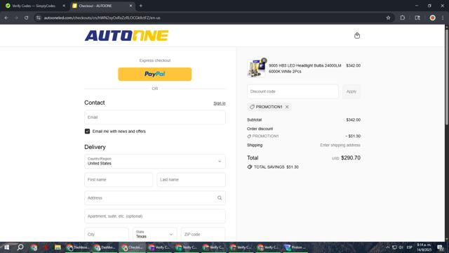Click the Sign in link
The height and width of the screenshot is (253, 449).
tap(220, 103)
